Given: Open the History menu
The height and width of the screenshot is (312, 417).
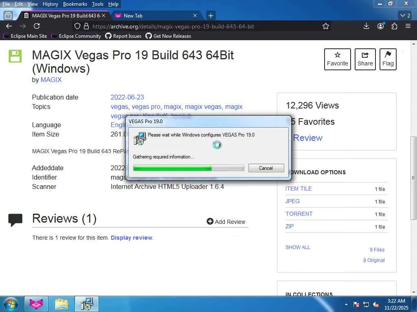Looking at the screenshot, I should [x=50, y=4].
